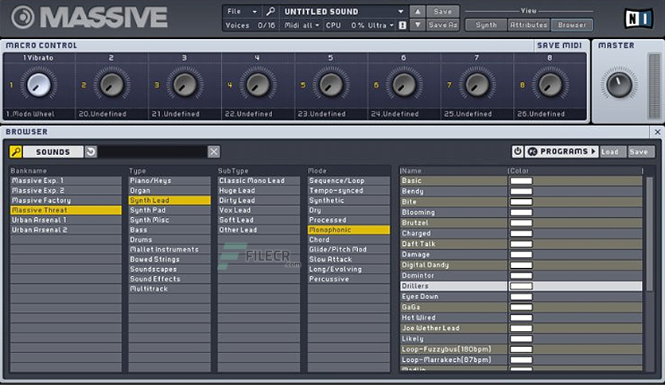This screenshot has height=385, width=665.
Task: Select Monophonic mode
Action: point(348,230)
